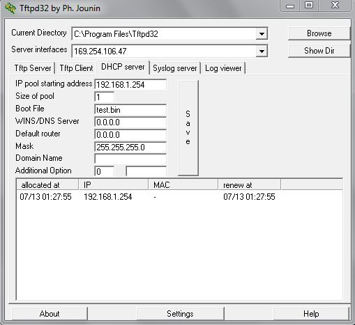Open the Settings dialog
355x325 pixels.
pyautogui.click(x=180, y=314)
